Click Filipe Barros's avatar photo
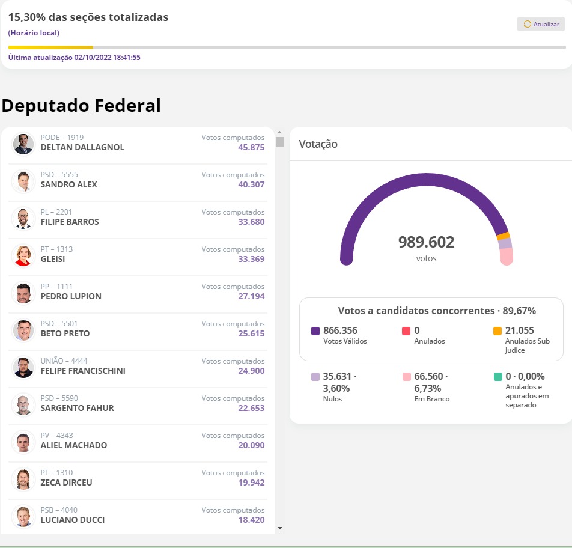The width and height of the screenshot is (572, 548). [x=23, y=219]
